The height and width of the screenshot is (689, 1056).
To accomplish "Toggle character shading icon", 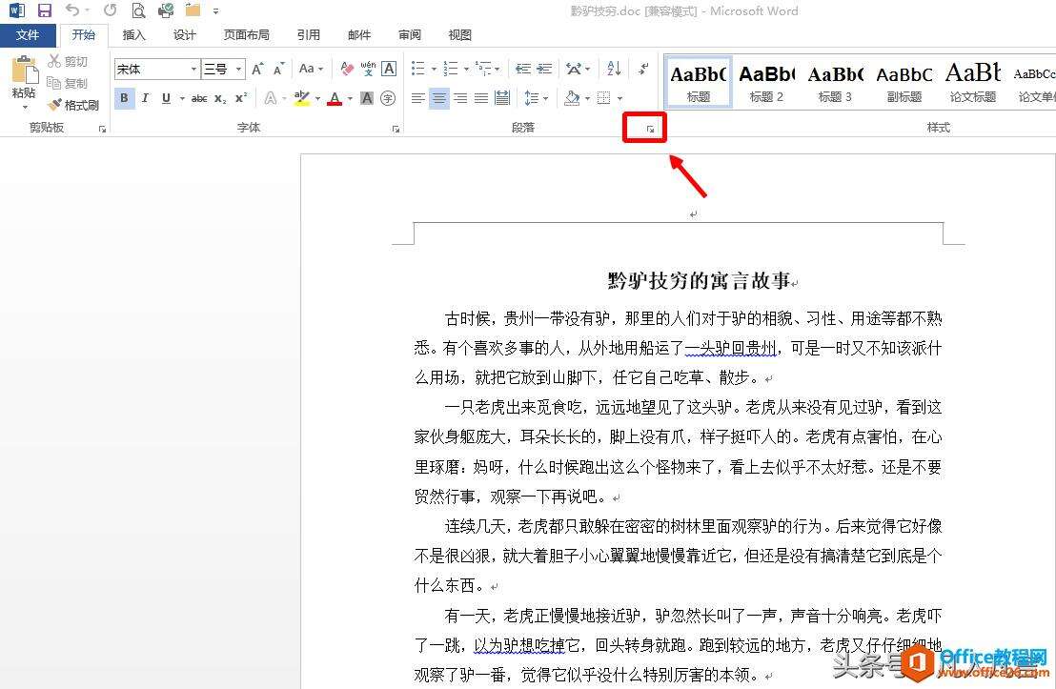I will (367, 98).
